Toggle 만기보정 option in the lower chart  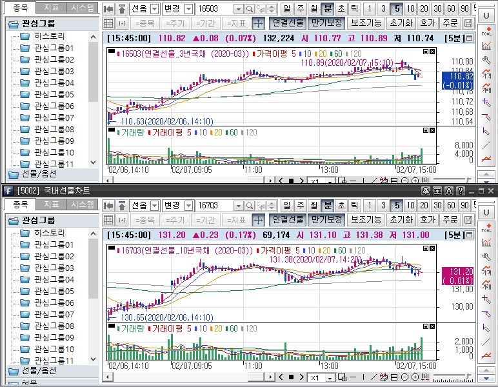pos(326,220)
